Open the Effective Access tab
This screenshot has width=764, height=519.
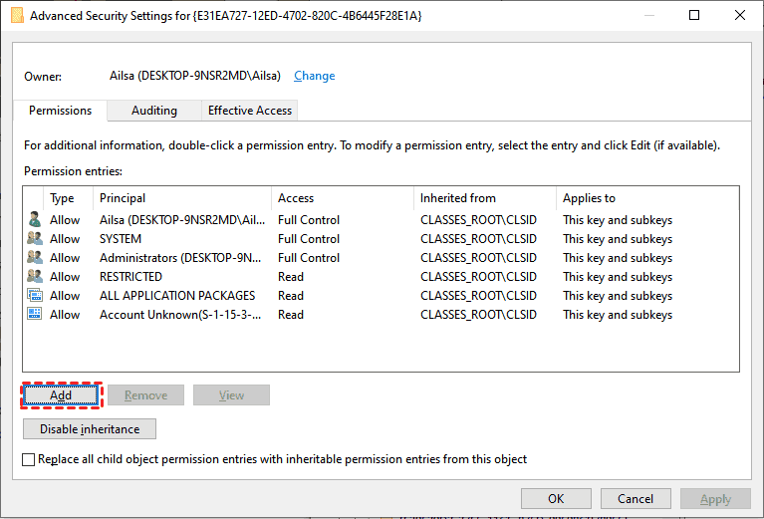pyautogui.click(x=249, y=111)
